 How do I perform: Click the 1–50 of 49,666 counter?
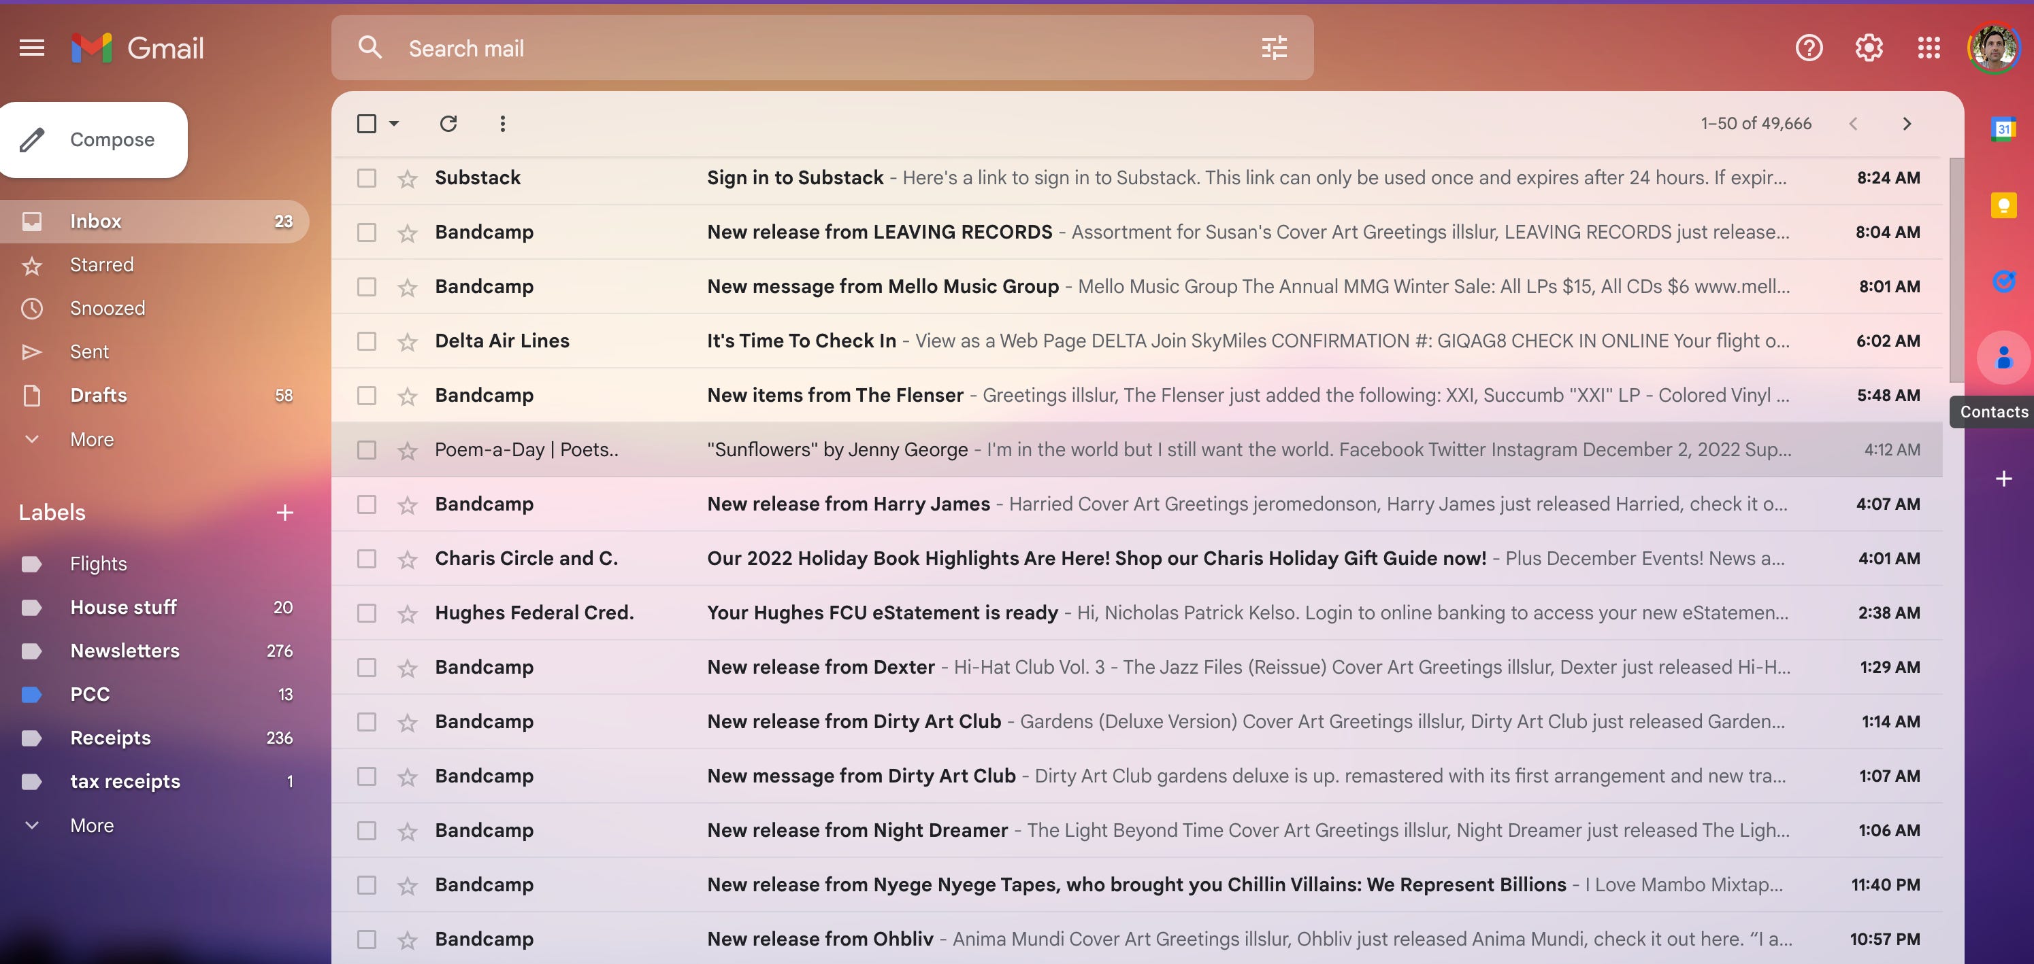[1755, 124]
